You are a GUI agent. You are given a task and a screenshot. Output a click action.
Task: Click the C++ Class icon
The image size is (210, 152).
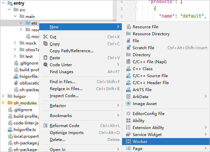[128, 69]
